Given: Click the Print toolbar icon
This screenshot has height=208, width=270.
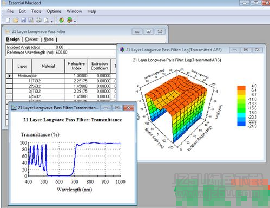Looking at the screenshot, I should 38,20.
